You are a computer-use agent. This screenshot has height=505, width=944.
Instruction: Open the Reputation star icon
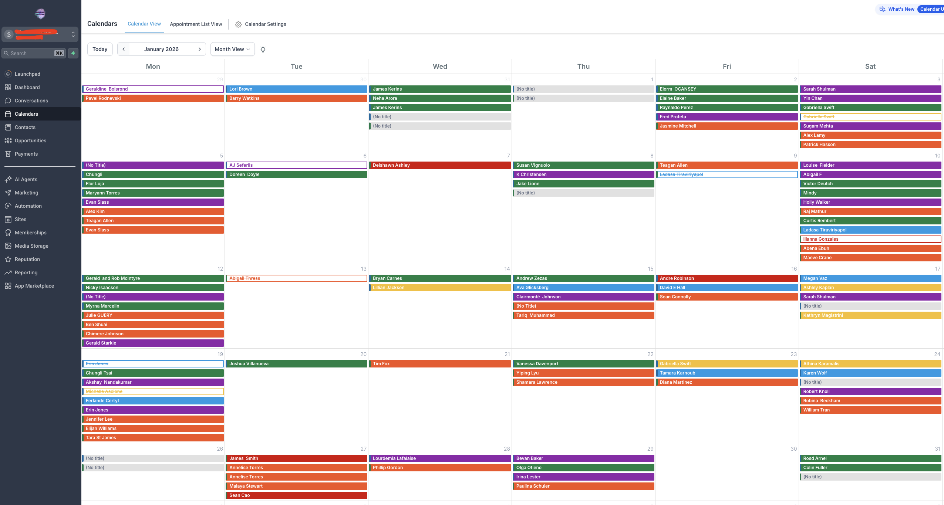tap(8, 259)
